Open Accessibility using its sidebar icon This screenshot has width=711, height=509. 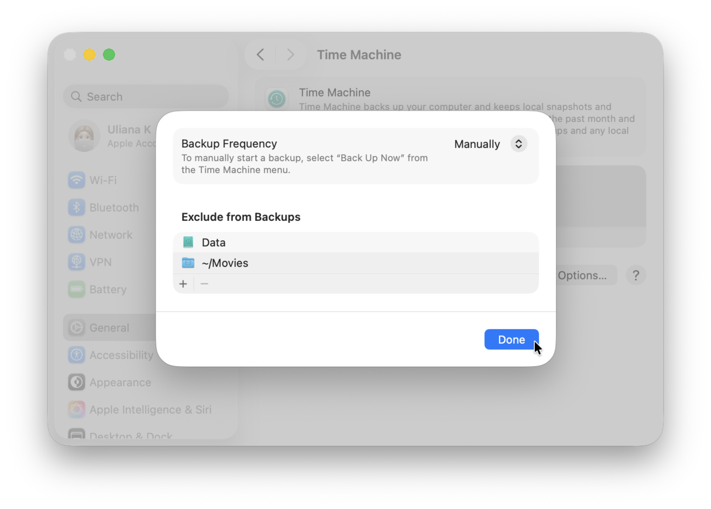(77, 355)
